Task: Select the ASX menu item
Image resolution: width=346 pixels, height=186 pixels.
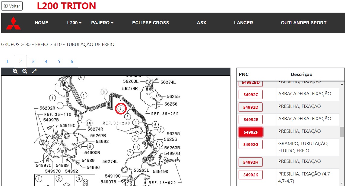Action: (x=202, y=23)
